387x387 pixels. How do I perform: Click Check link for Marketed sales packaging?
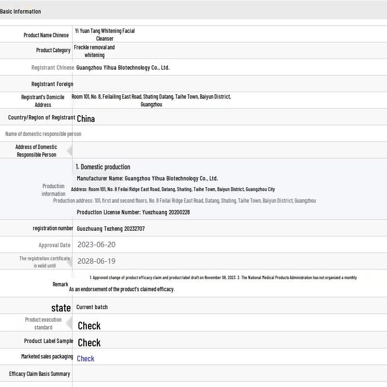click(86, 358)
